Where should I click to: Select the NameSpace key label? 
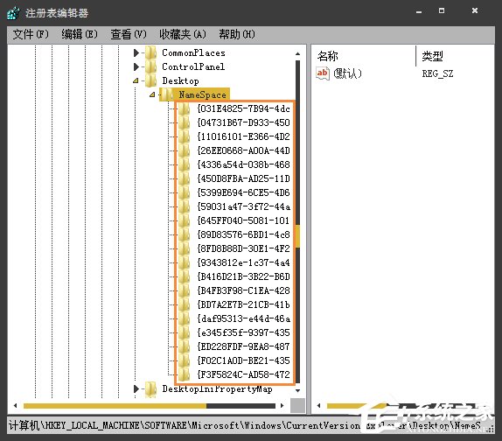202,94
